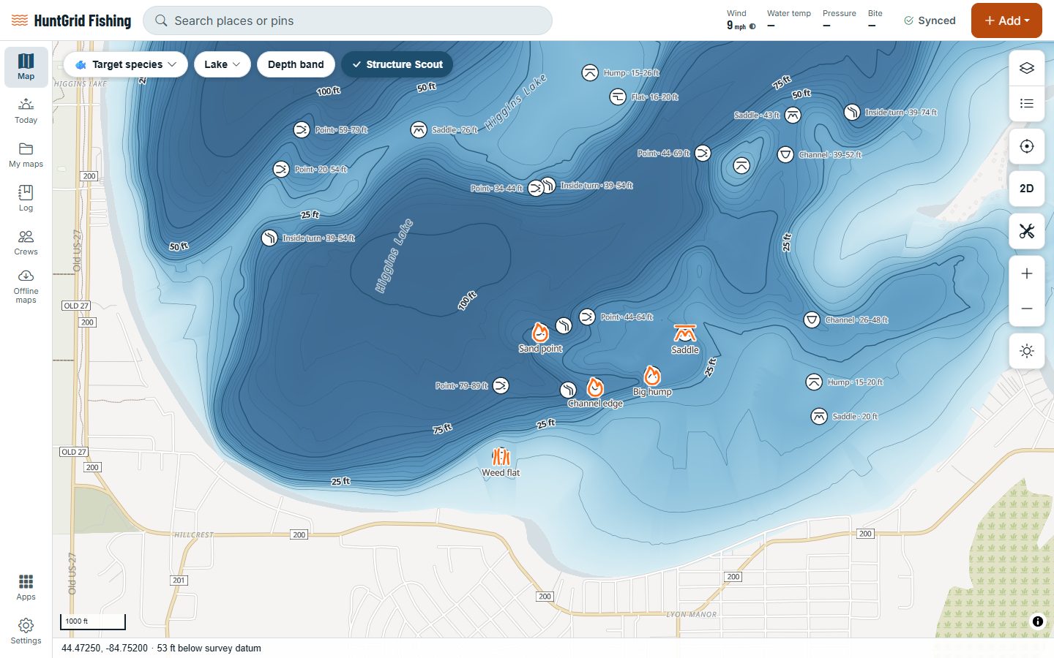Toggle Structure Scout overlay off
1054x658 pixels.
[x=397, y=64]
